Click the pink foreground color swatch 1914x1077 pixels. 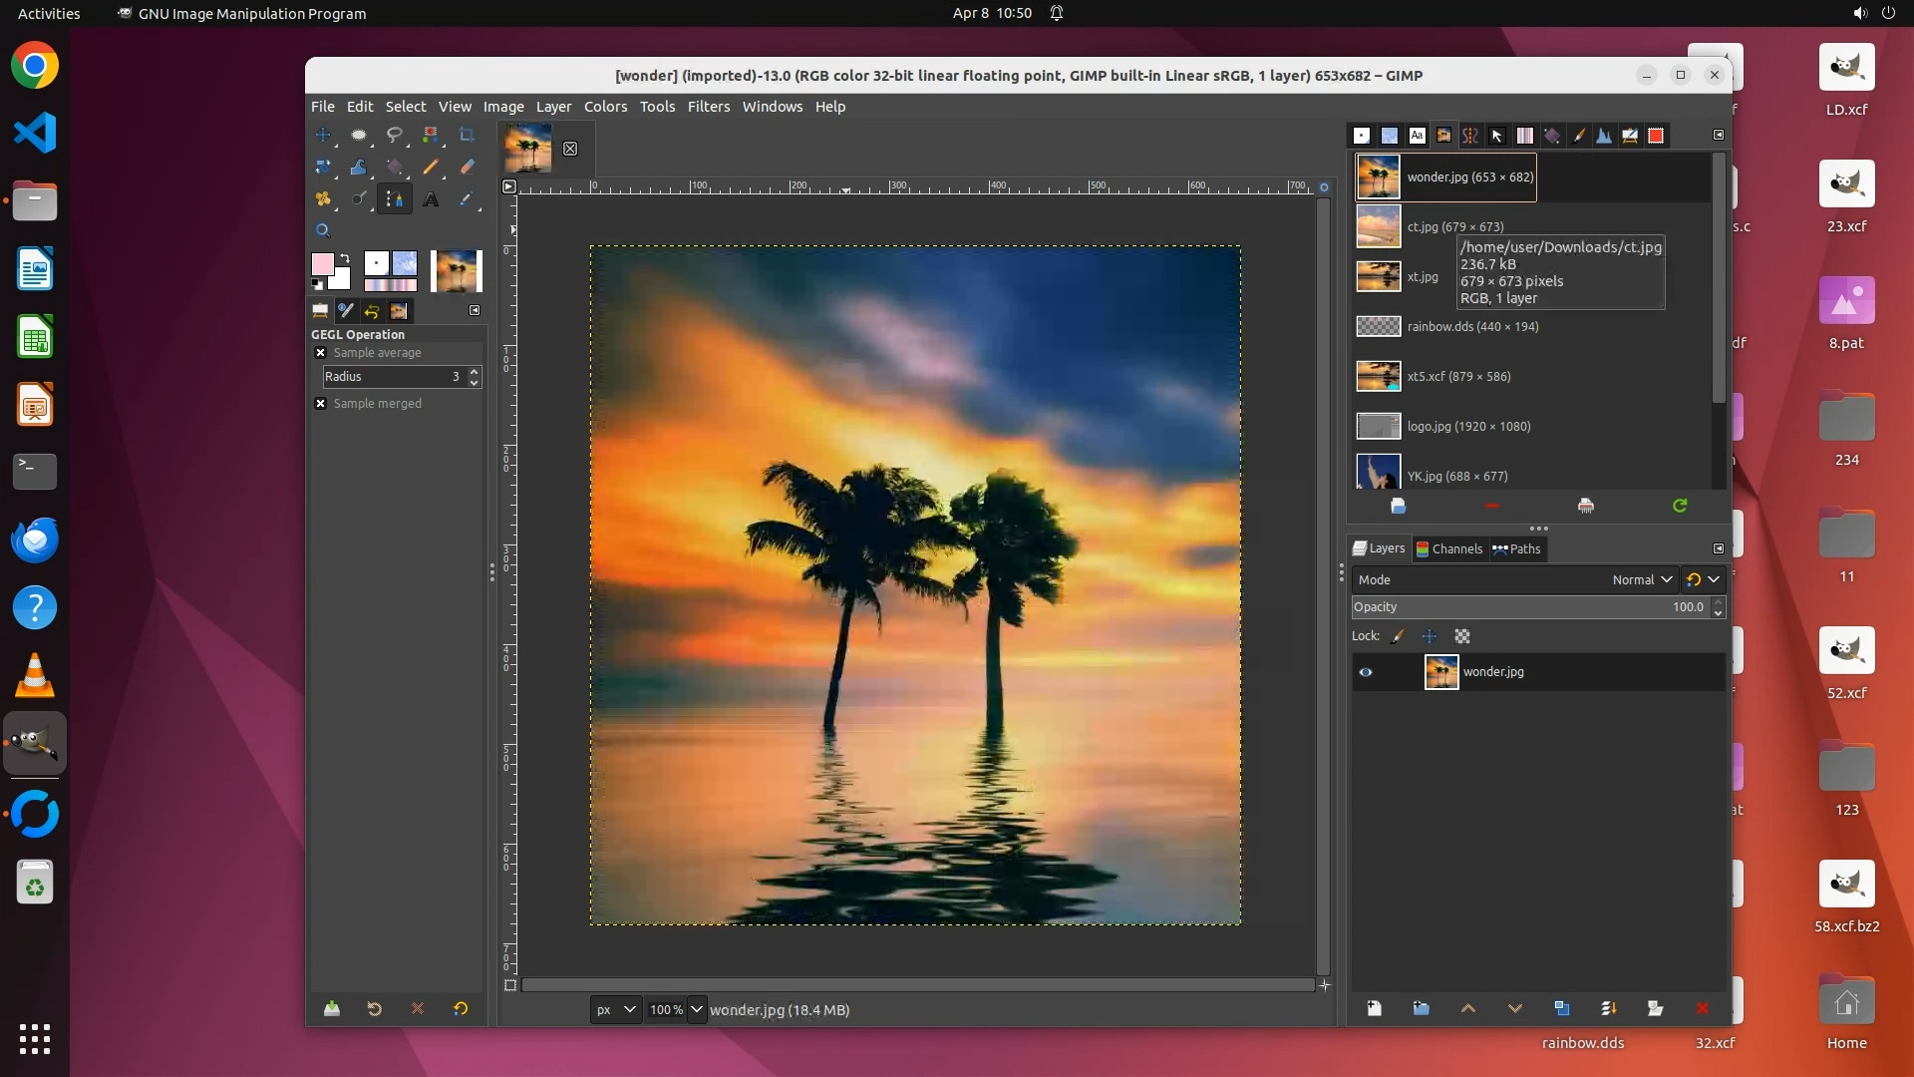(x=322, y=264)
